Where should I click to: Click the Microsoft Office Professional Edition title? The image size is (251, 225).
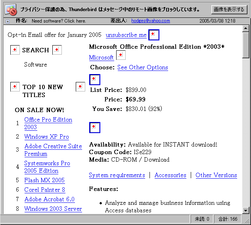(157, 47)
